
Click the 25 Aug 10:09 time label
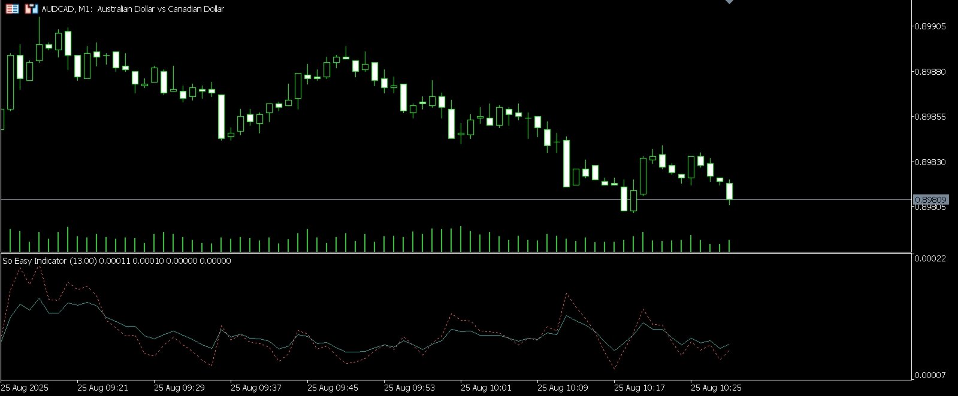tap(563, 388)
